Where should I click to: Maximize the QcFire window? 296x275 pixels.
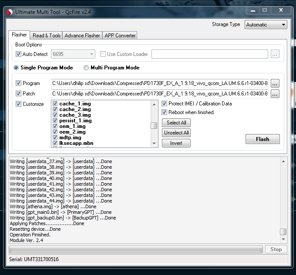265,10
